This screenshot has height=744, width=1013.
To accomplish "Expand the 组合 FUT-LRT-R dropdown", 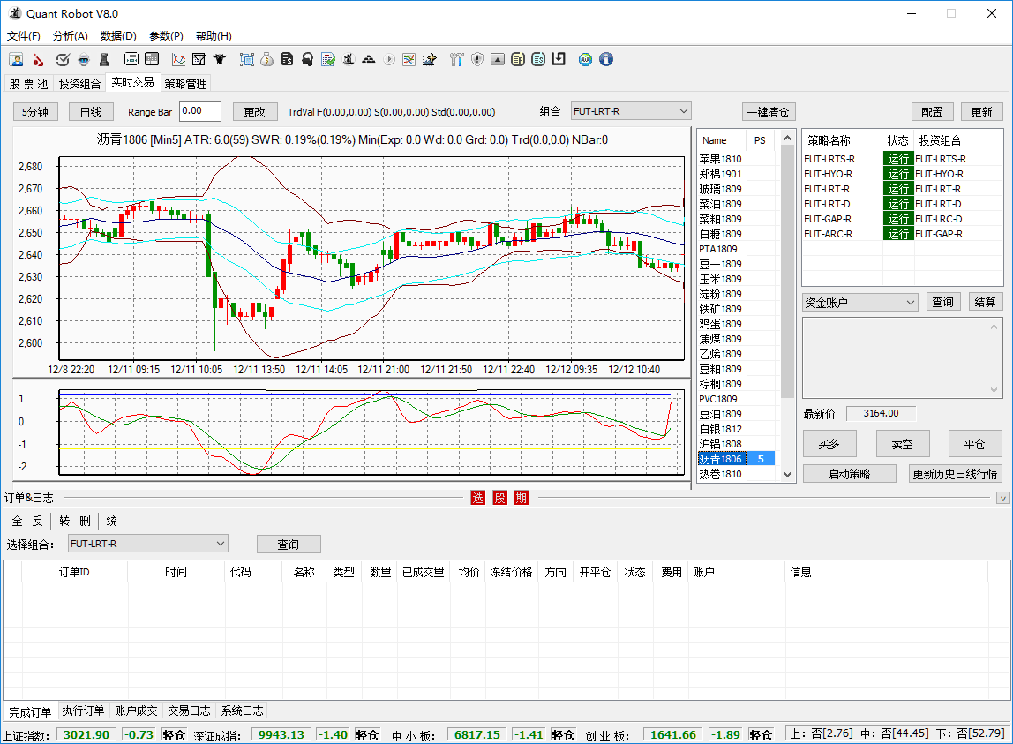I will click(631, 111).
